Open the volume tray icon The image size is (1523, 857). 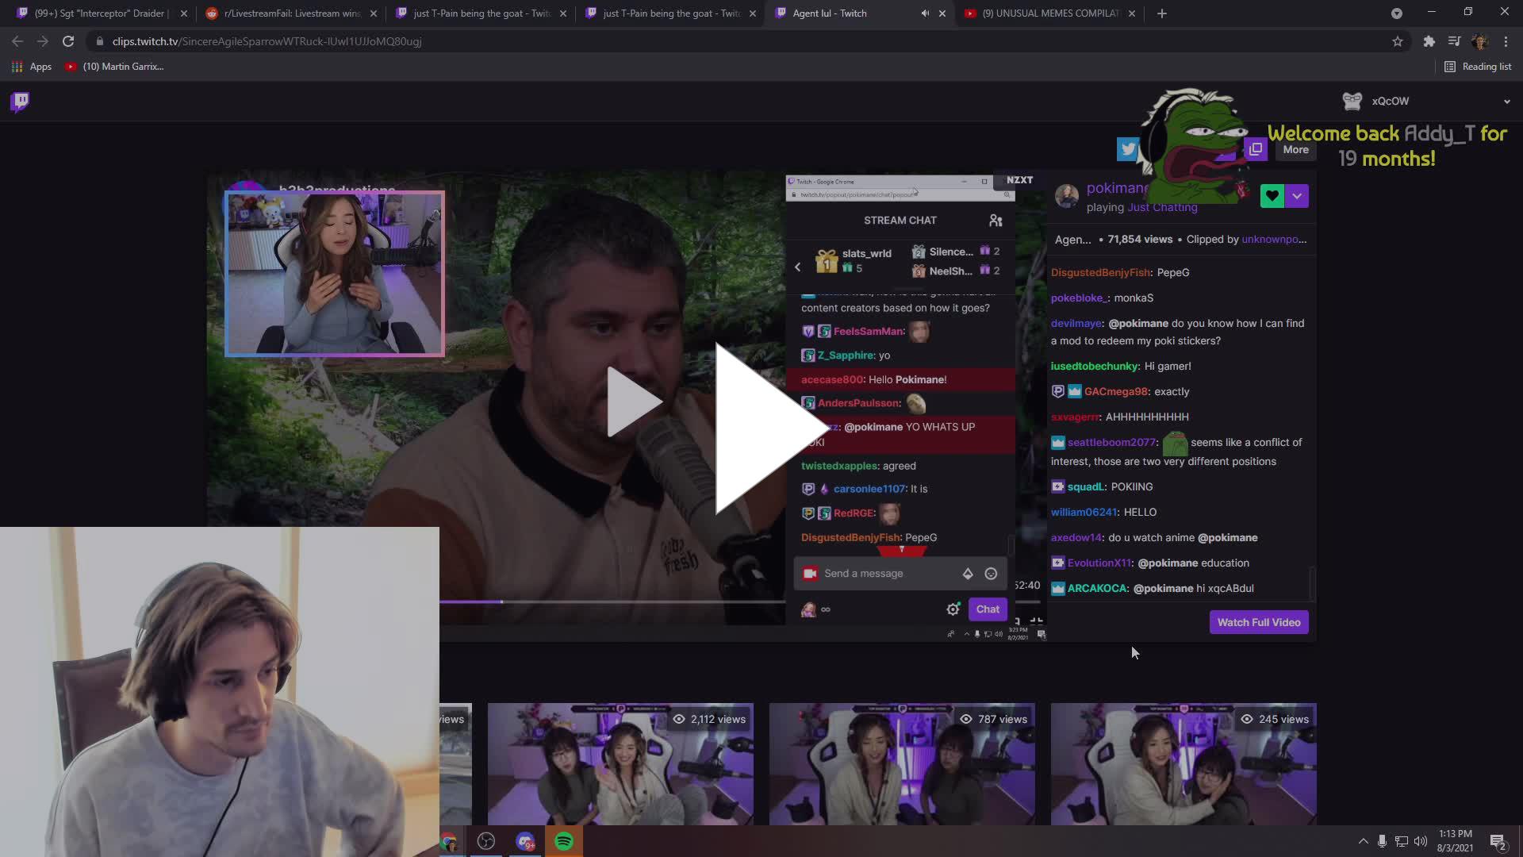pyautogui.click(x=1420, y=841)
